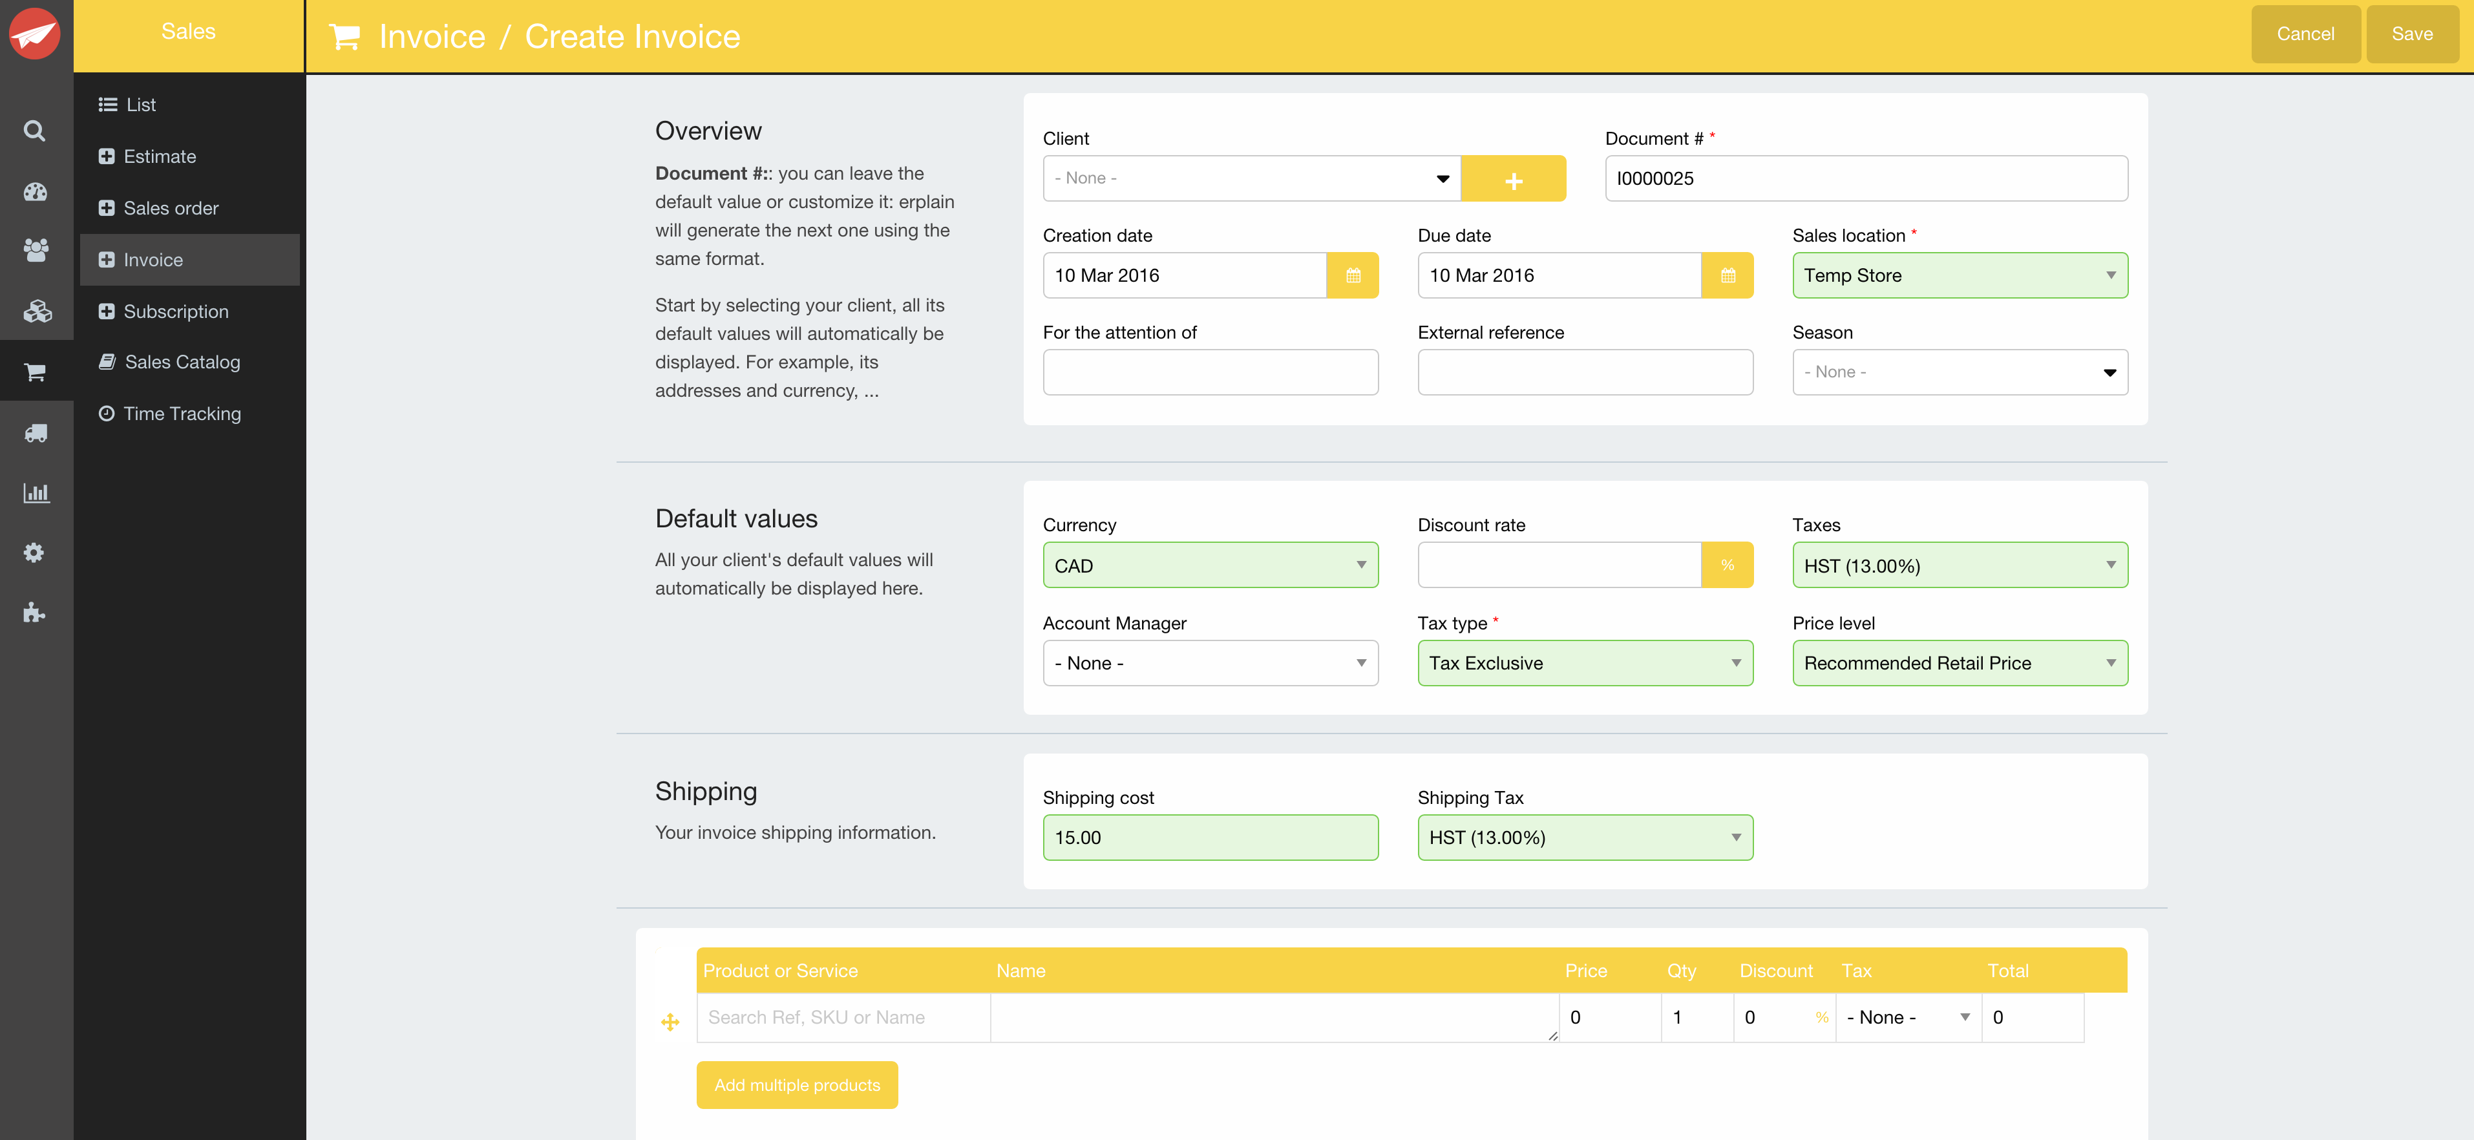Click the Save button
Image resolution: width=2474 pixels, height=1140 pixels.
2411,34
